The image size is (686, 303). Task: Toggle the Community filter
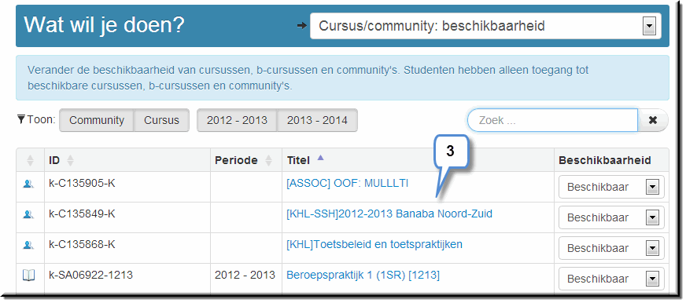[96, 121]
